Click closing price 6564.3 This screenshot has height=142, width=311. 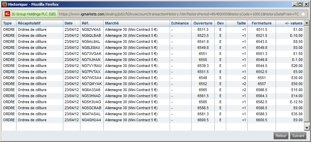262,96
